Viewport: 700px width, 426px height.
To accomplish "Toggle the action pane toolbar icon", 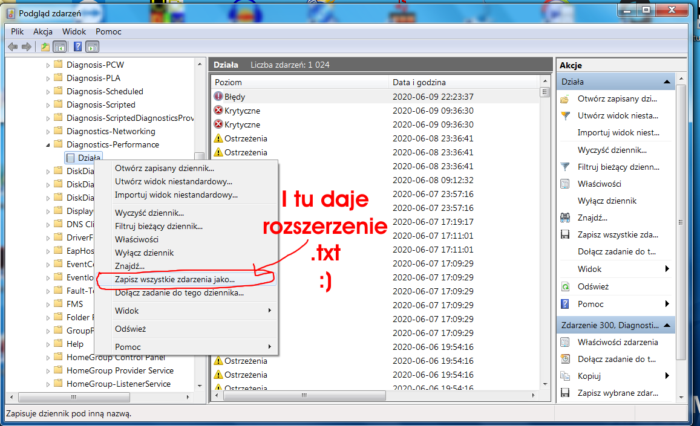I will point(93,47).
